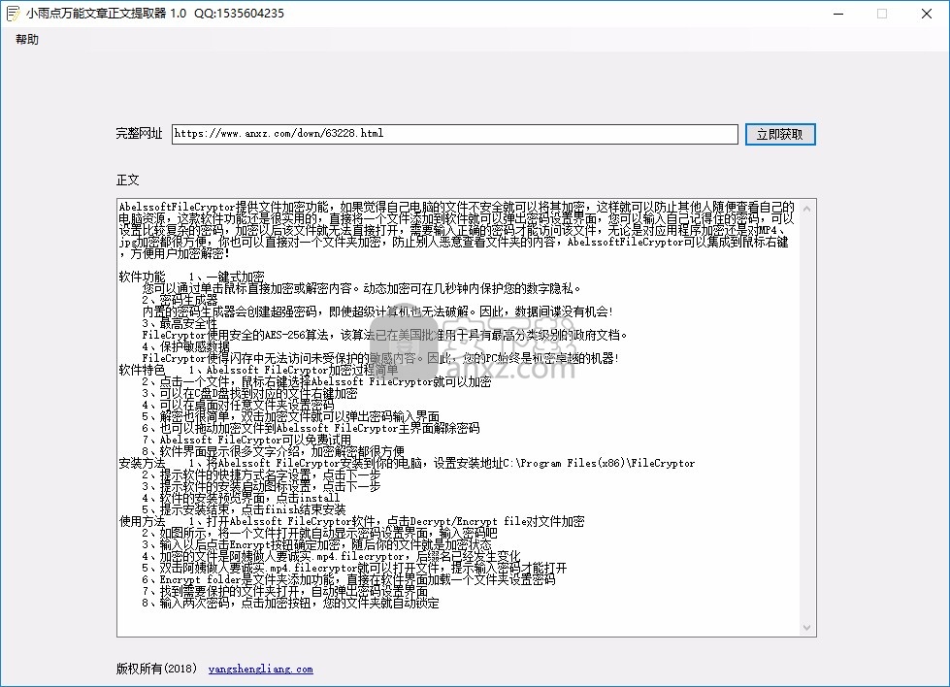Click the text area scroll up arrow
This screenshot has width=950, height=687.
(806, 209)
